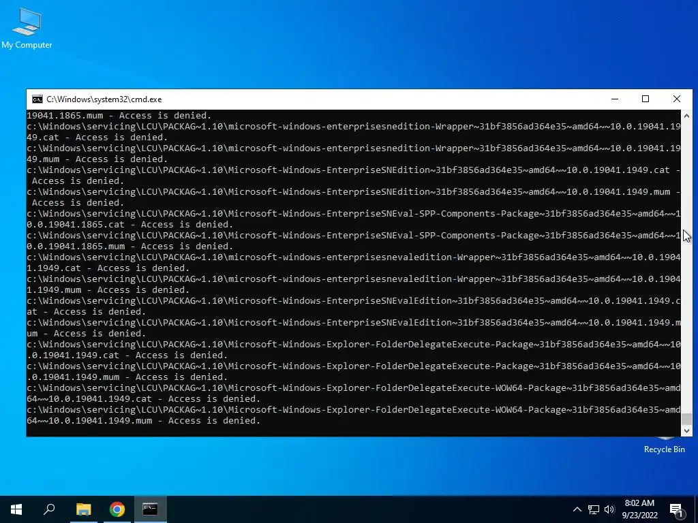Click the line '1.1949.mum - Access is denied.'

pyautogui.click(x=108, y=290)
